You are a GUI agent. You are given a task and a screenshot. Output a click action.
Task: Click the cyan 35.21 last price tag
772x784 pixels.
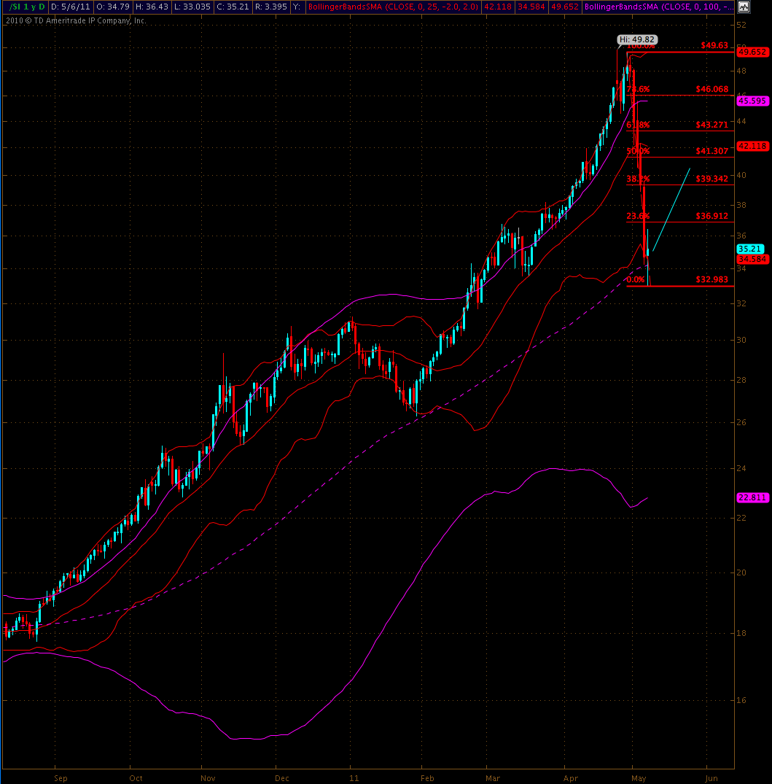749,249
